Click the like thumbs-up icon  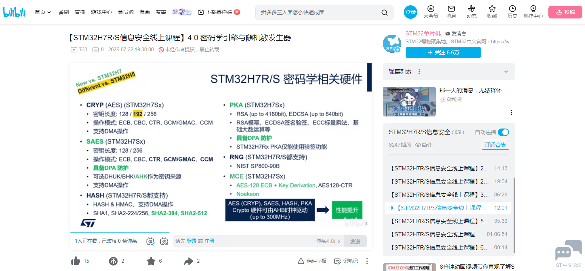coord(76,261)
